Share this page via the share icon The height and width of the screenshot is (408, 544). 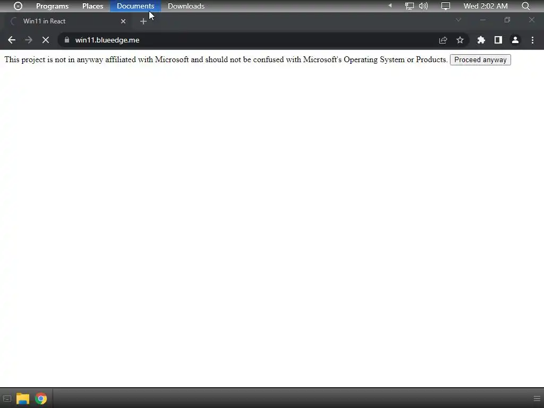pyautogui.click(x=443, y=40)
